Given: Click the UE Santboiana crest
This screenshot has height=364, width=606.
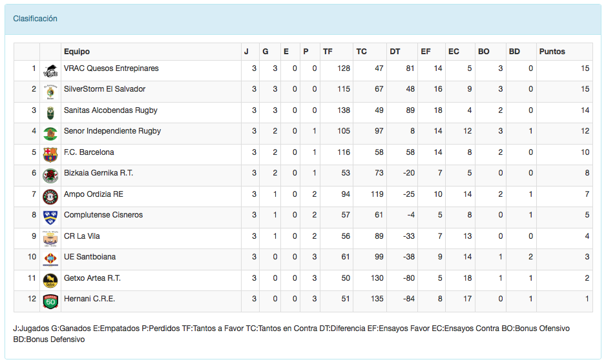Looking at the screenshot, I should click(x=50, y=259).
